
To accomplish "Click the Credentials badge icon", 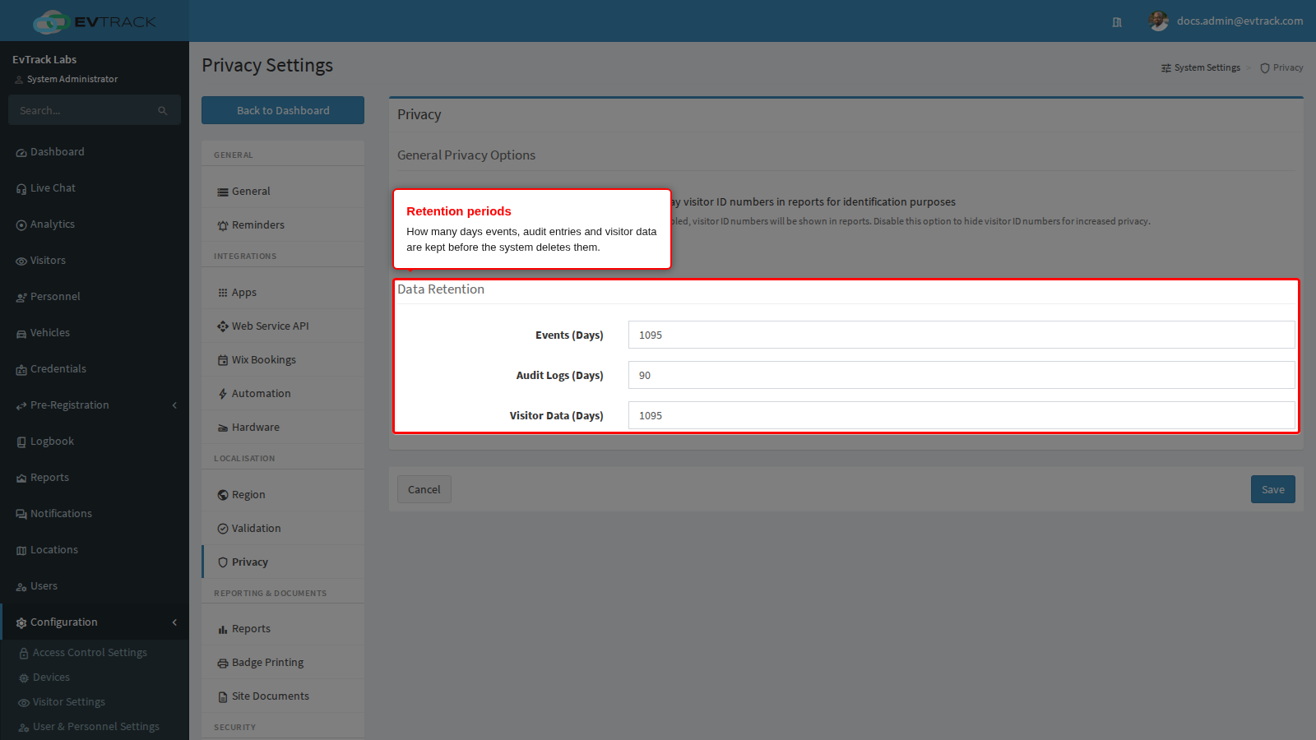I will pos(21,370).
